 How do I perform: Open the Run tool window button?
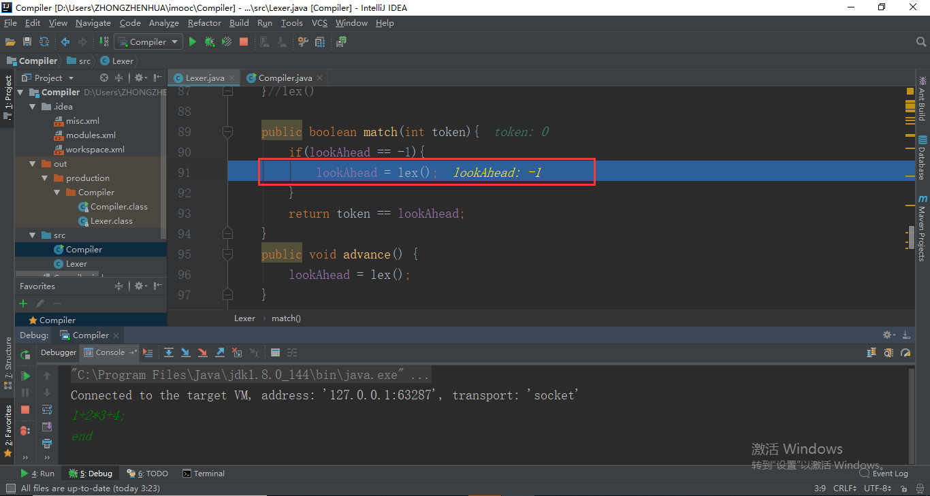coord(37,474)
